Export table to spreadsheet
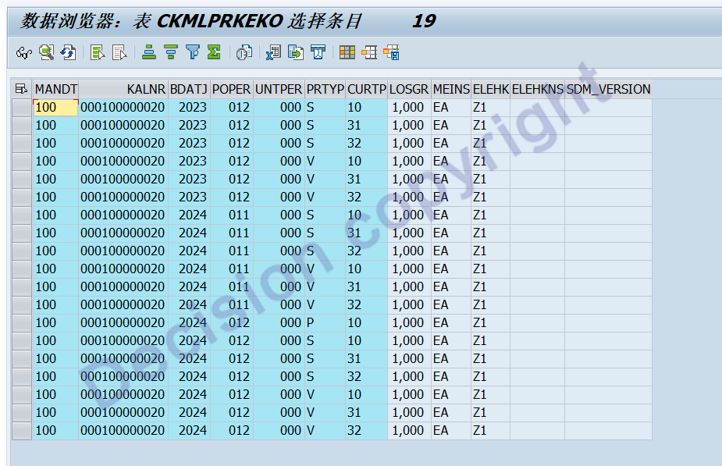The width and height of the screenshot is (722, 466). 273,52
